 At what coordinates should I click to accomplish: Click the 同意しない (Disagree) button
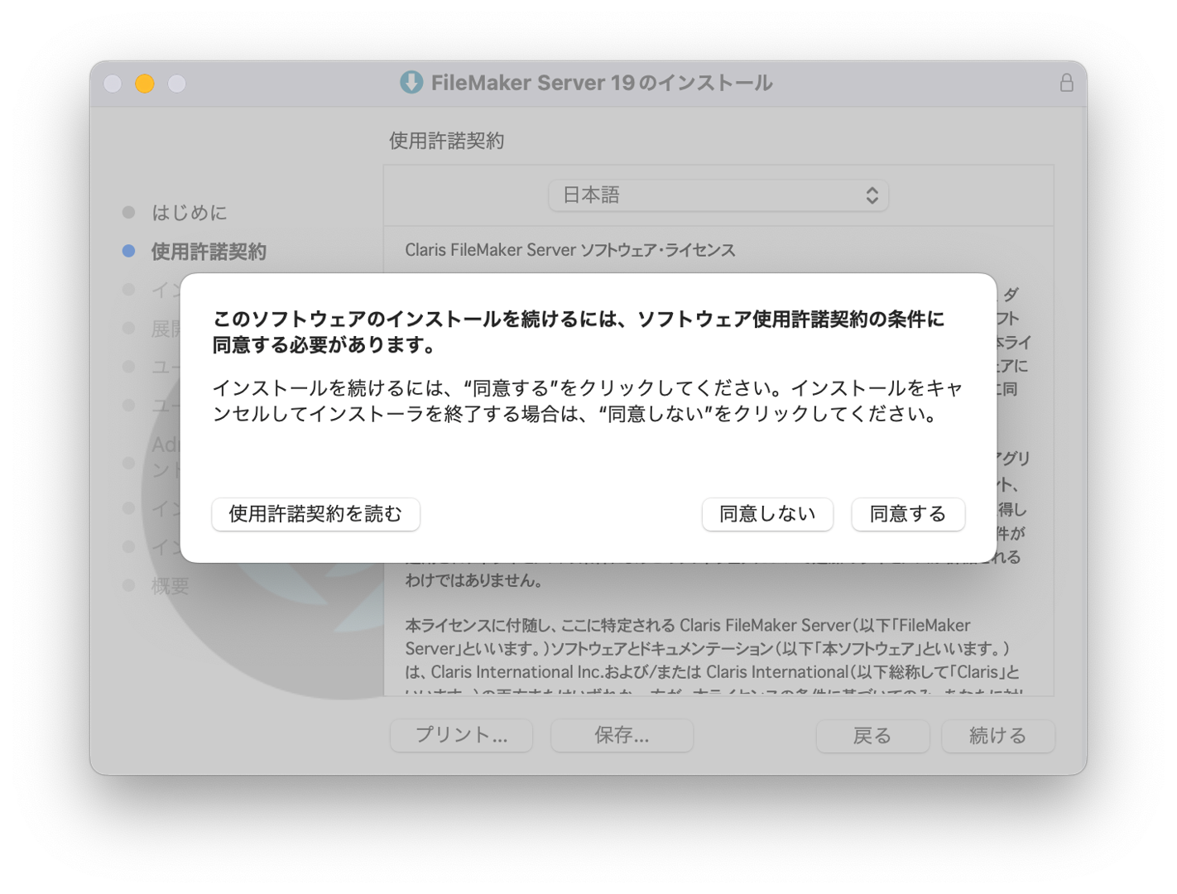pyautogui.click(x=767, y=514)
